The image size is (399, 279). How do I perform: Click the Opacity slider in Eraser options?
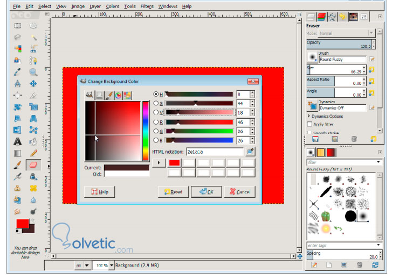pos(339,44)
